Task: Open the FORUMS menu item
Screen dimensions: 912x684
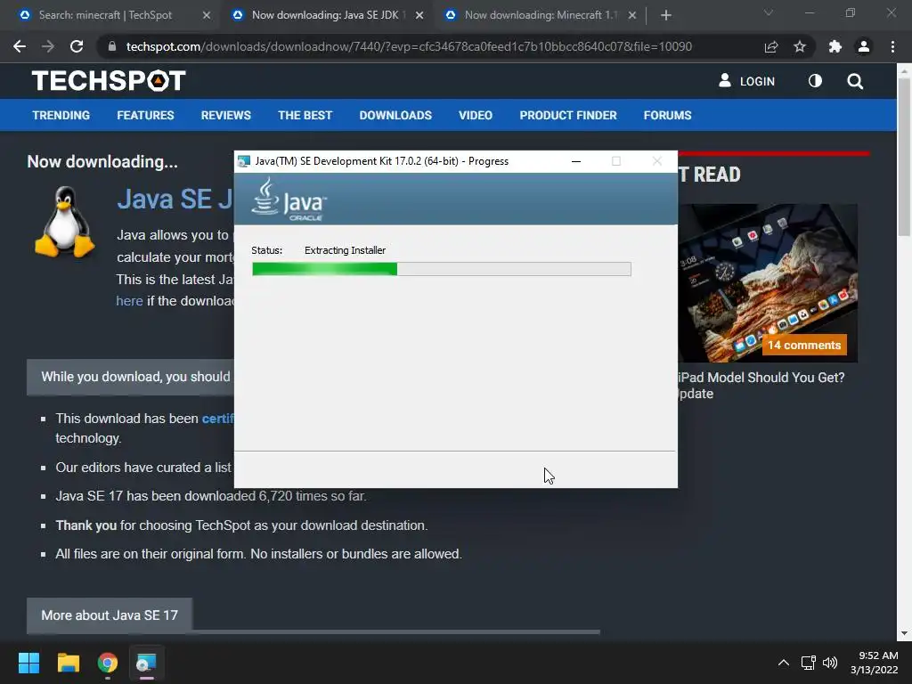Action: (667, 115)
